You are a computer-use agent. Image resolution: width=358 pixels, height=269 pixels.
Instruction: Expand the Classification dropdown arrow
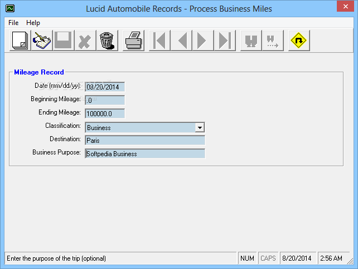200,127
